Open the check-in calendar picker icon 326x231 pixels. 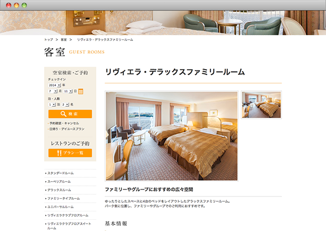pyautogui.click(x=81, y=91)
